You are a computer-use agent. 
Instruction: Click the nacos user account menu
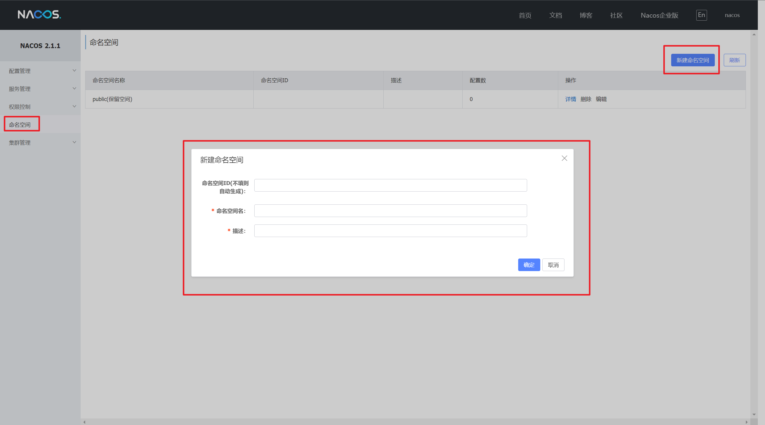[732, 15]
